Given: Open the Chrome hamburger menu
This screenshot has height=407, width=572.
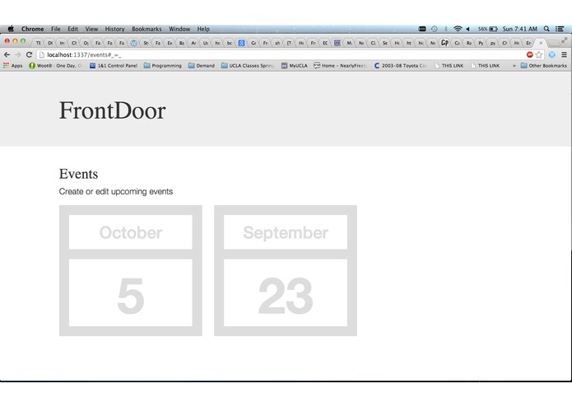Looking at the screenshot, I should coord(564,54).
